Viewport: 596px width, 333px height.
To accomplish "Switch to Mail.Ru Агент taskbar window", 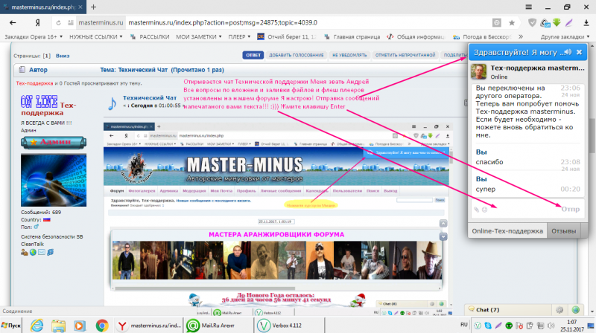I will 219,326.
